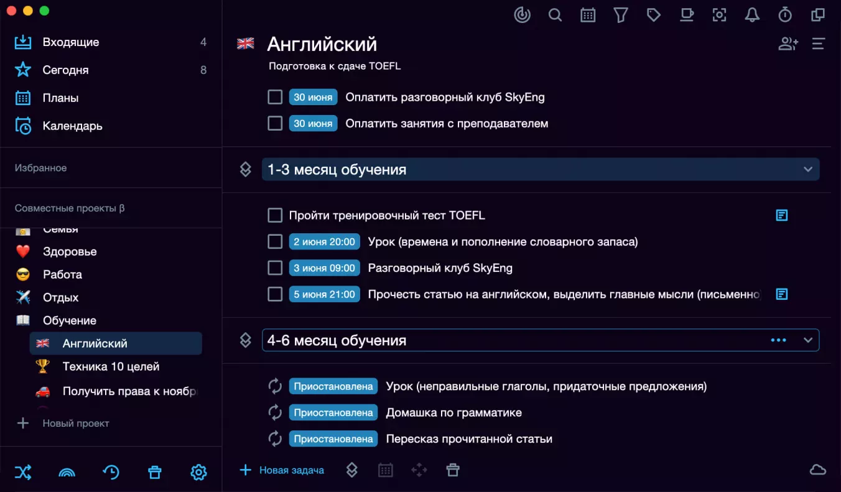Open 'Входящие' in the sidebar

point(111,42)
